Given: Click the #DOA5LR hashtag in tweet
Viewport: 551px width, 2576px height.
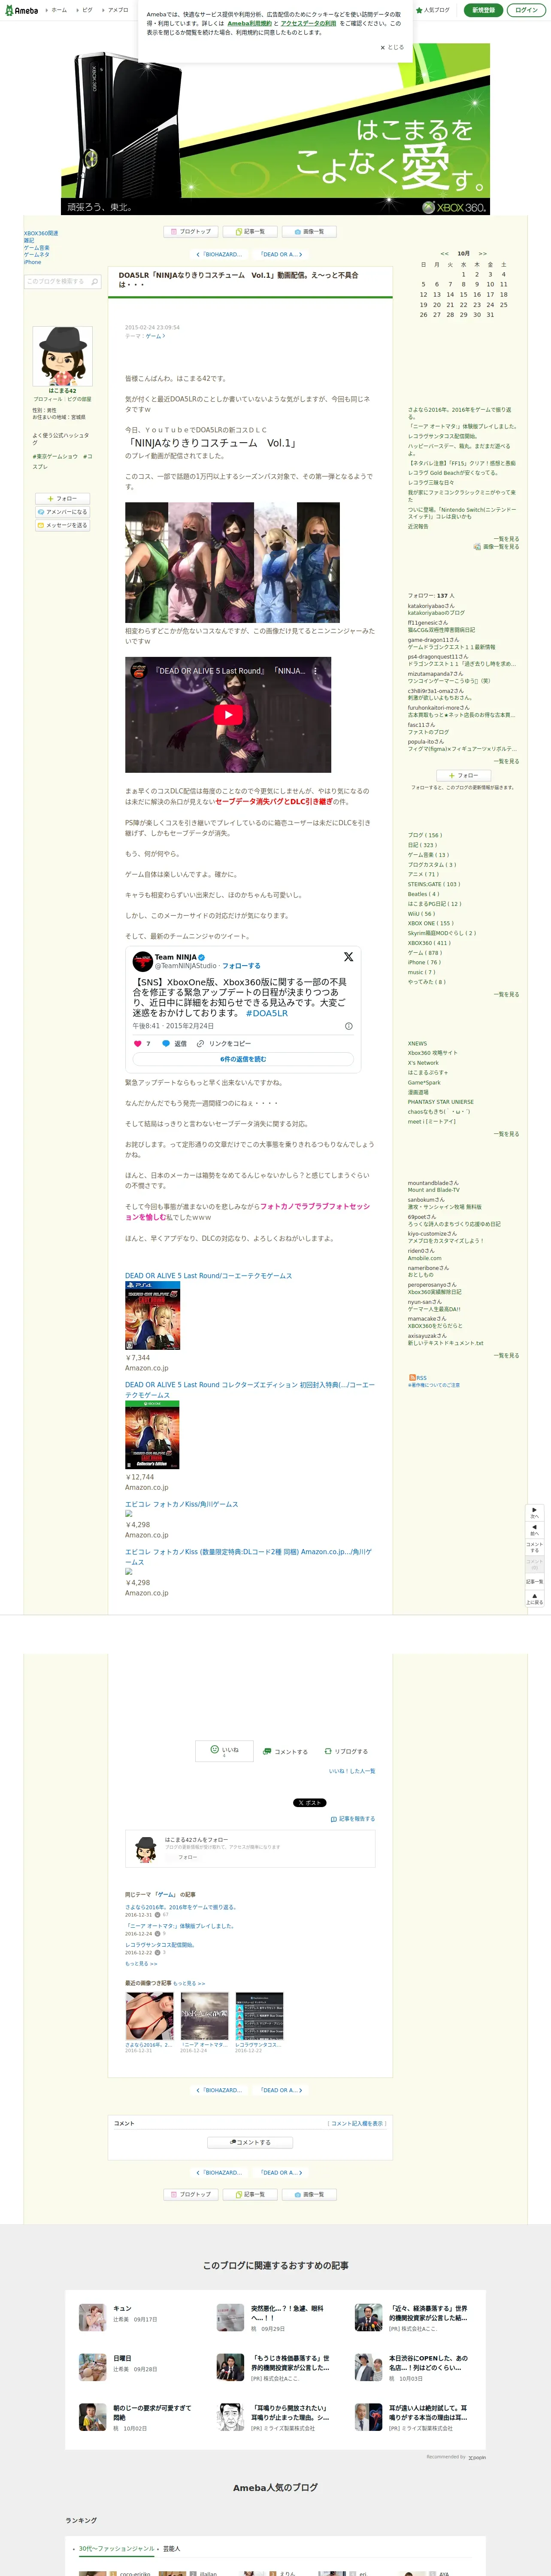Looking at the screenshot, I should click(267, 1013).
